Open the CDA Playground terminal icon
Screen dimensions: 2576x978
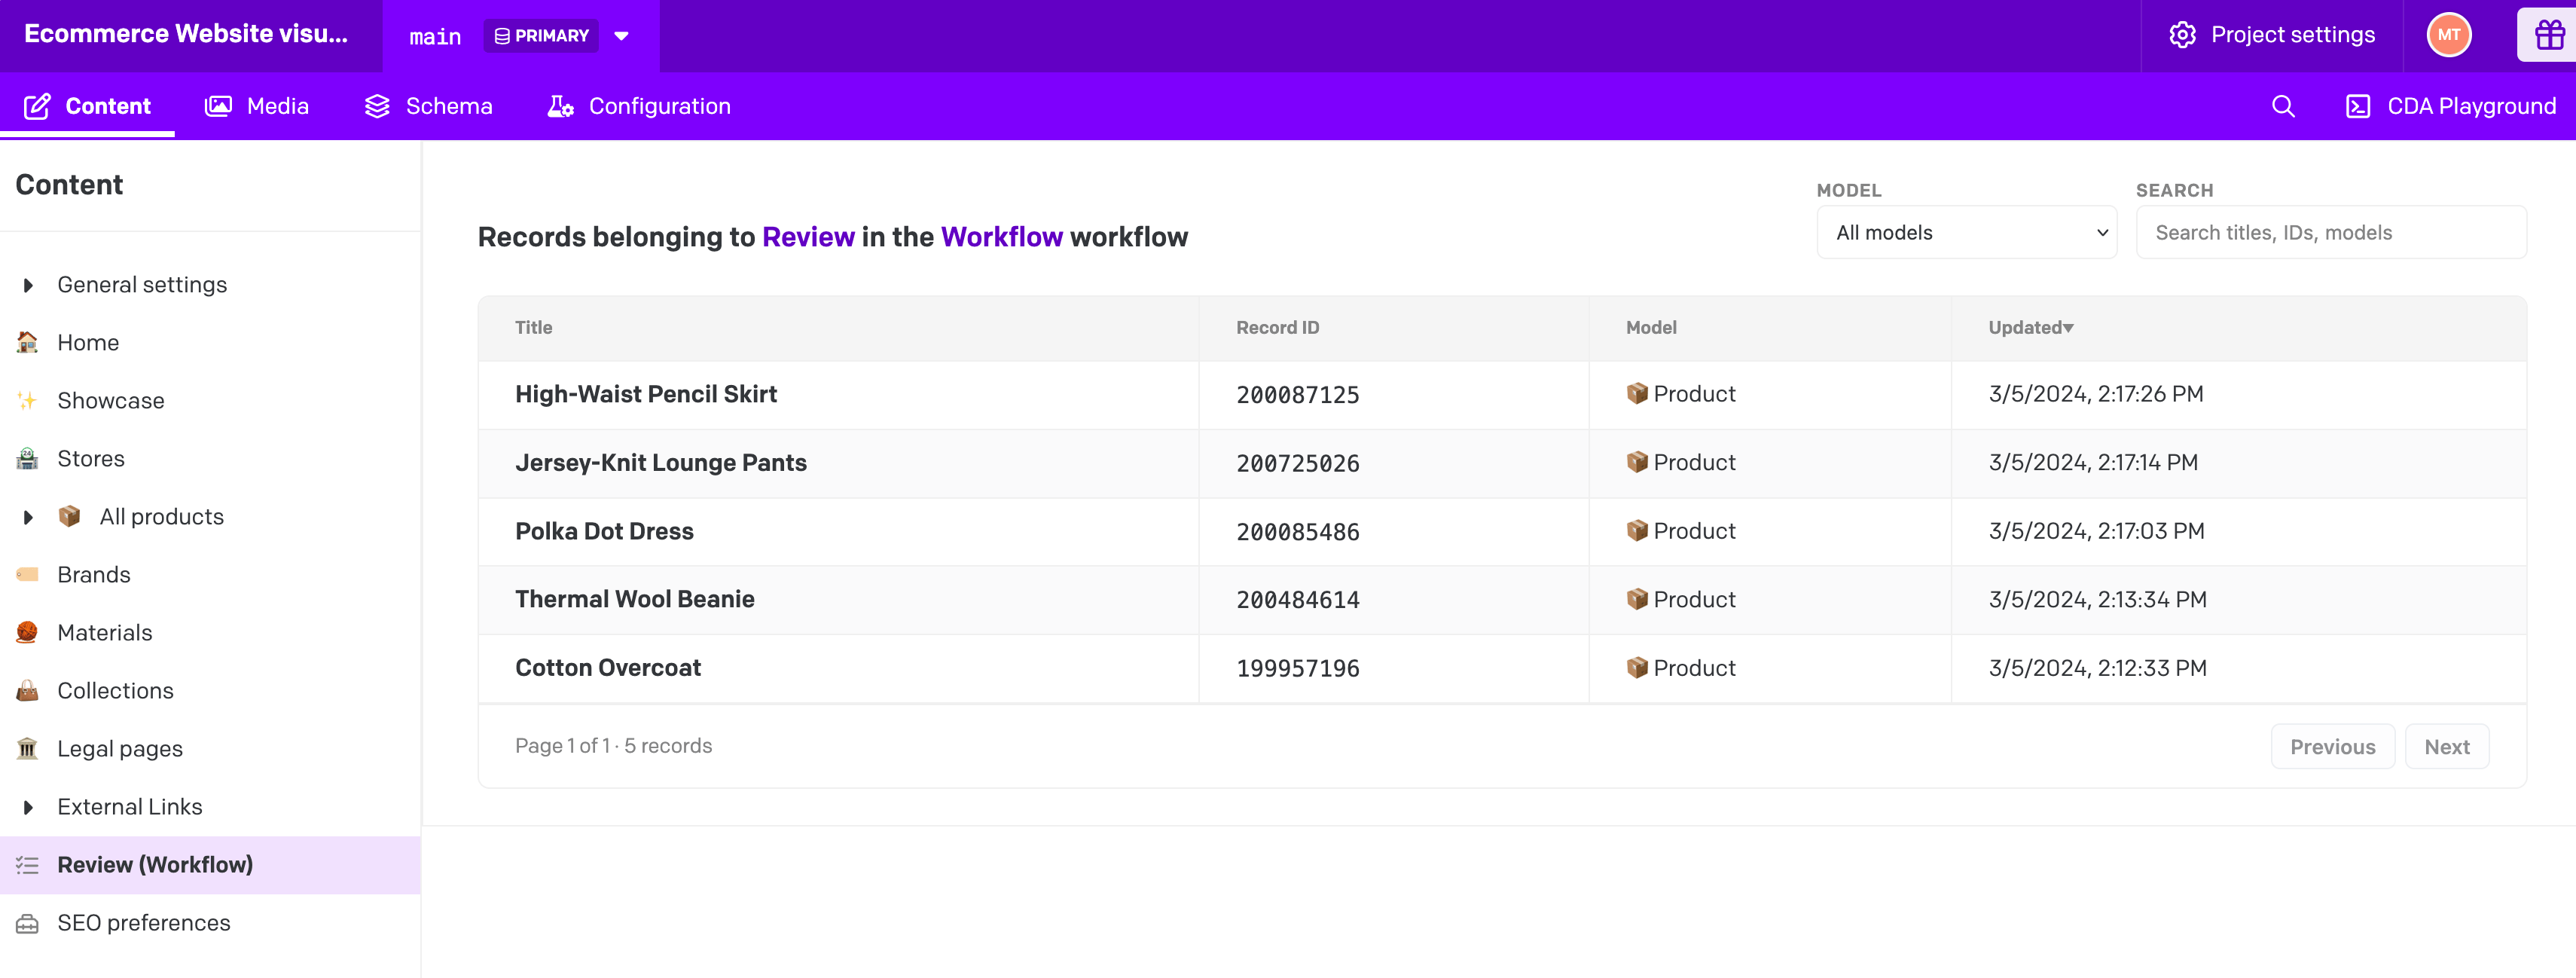(x=2357, y=106)
